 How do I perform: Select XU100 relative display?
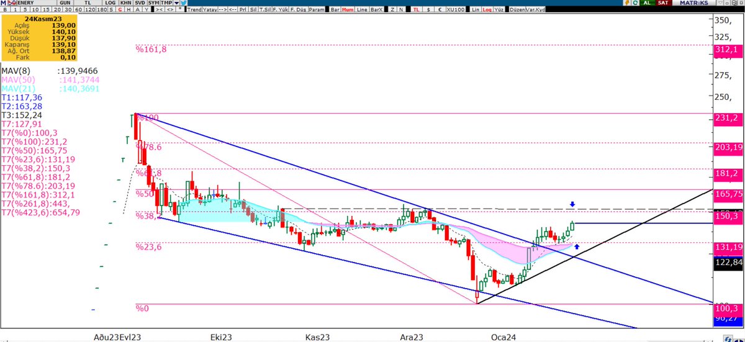point(456,10)
